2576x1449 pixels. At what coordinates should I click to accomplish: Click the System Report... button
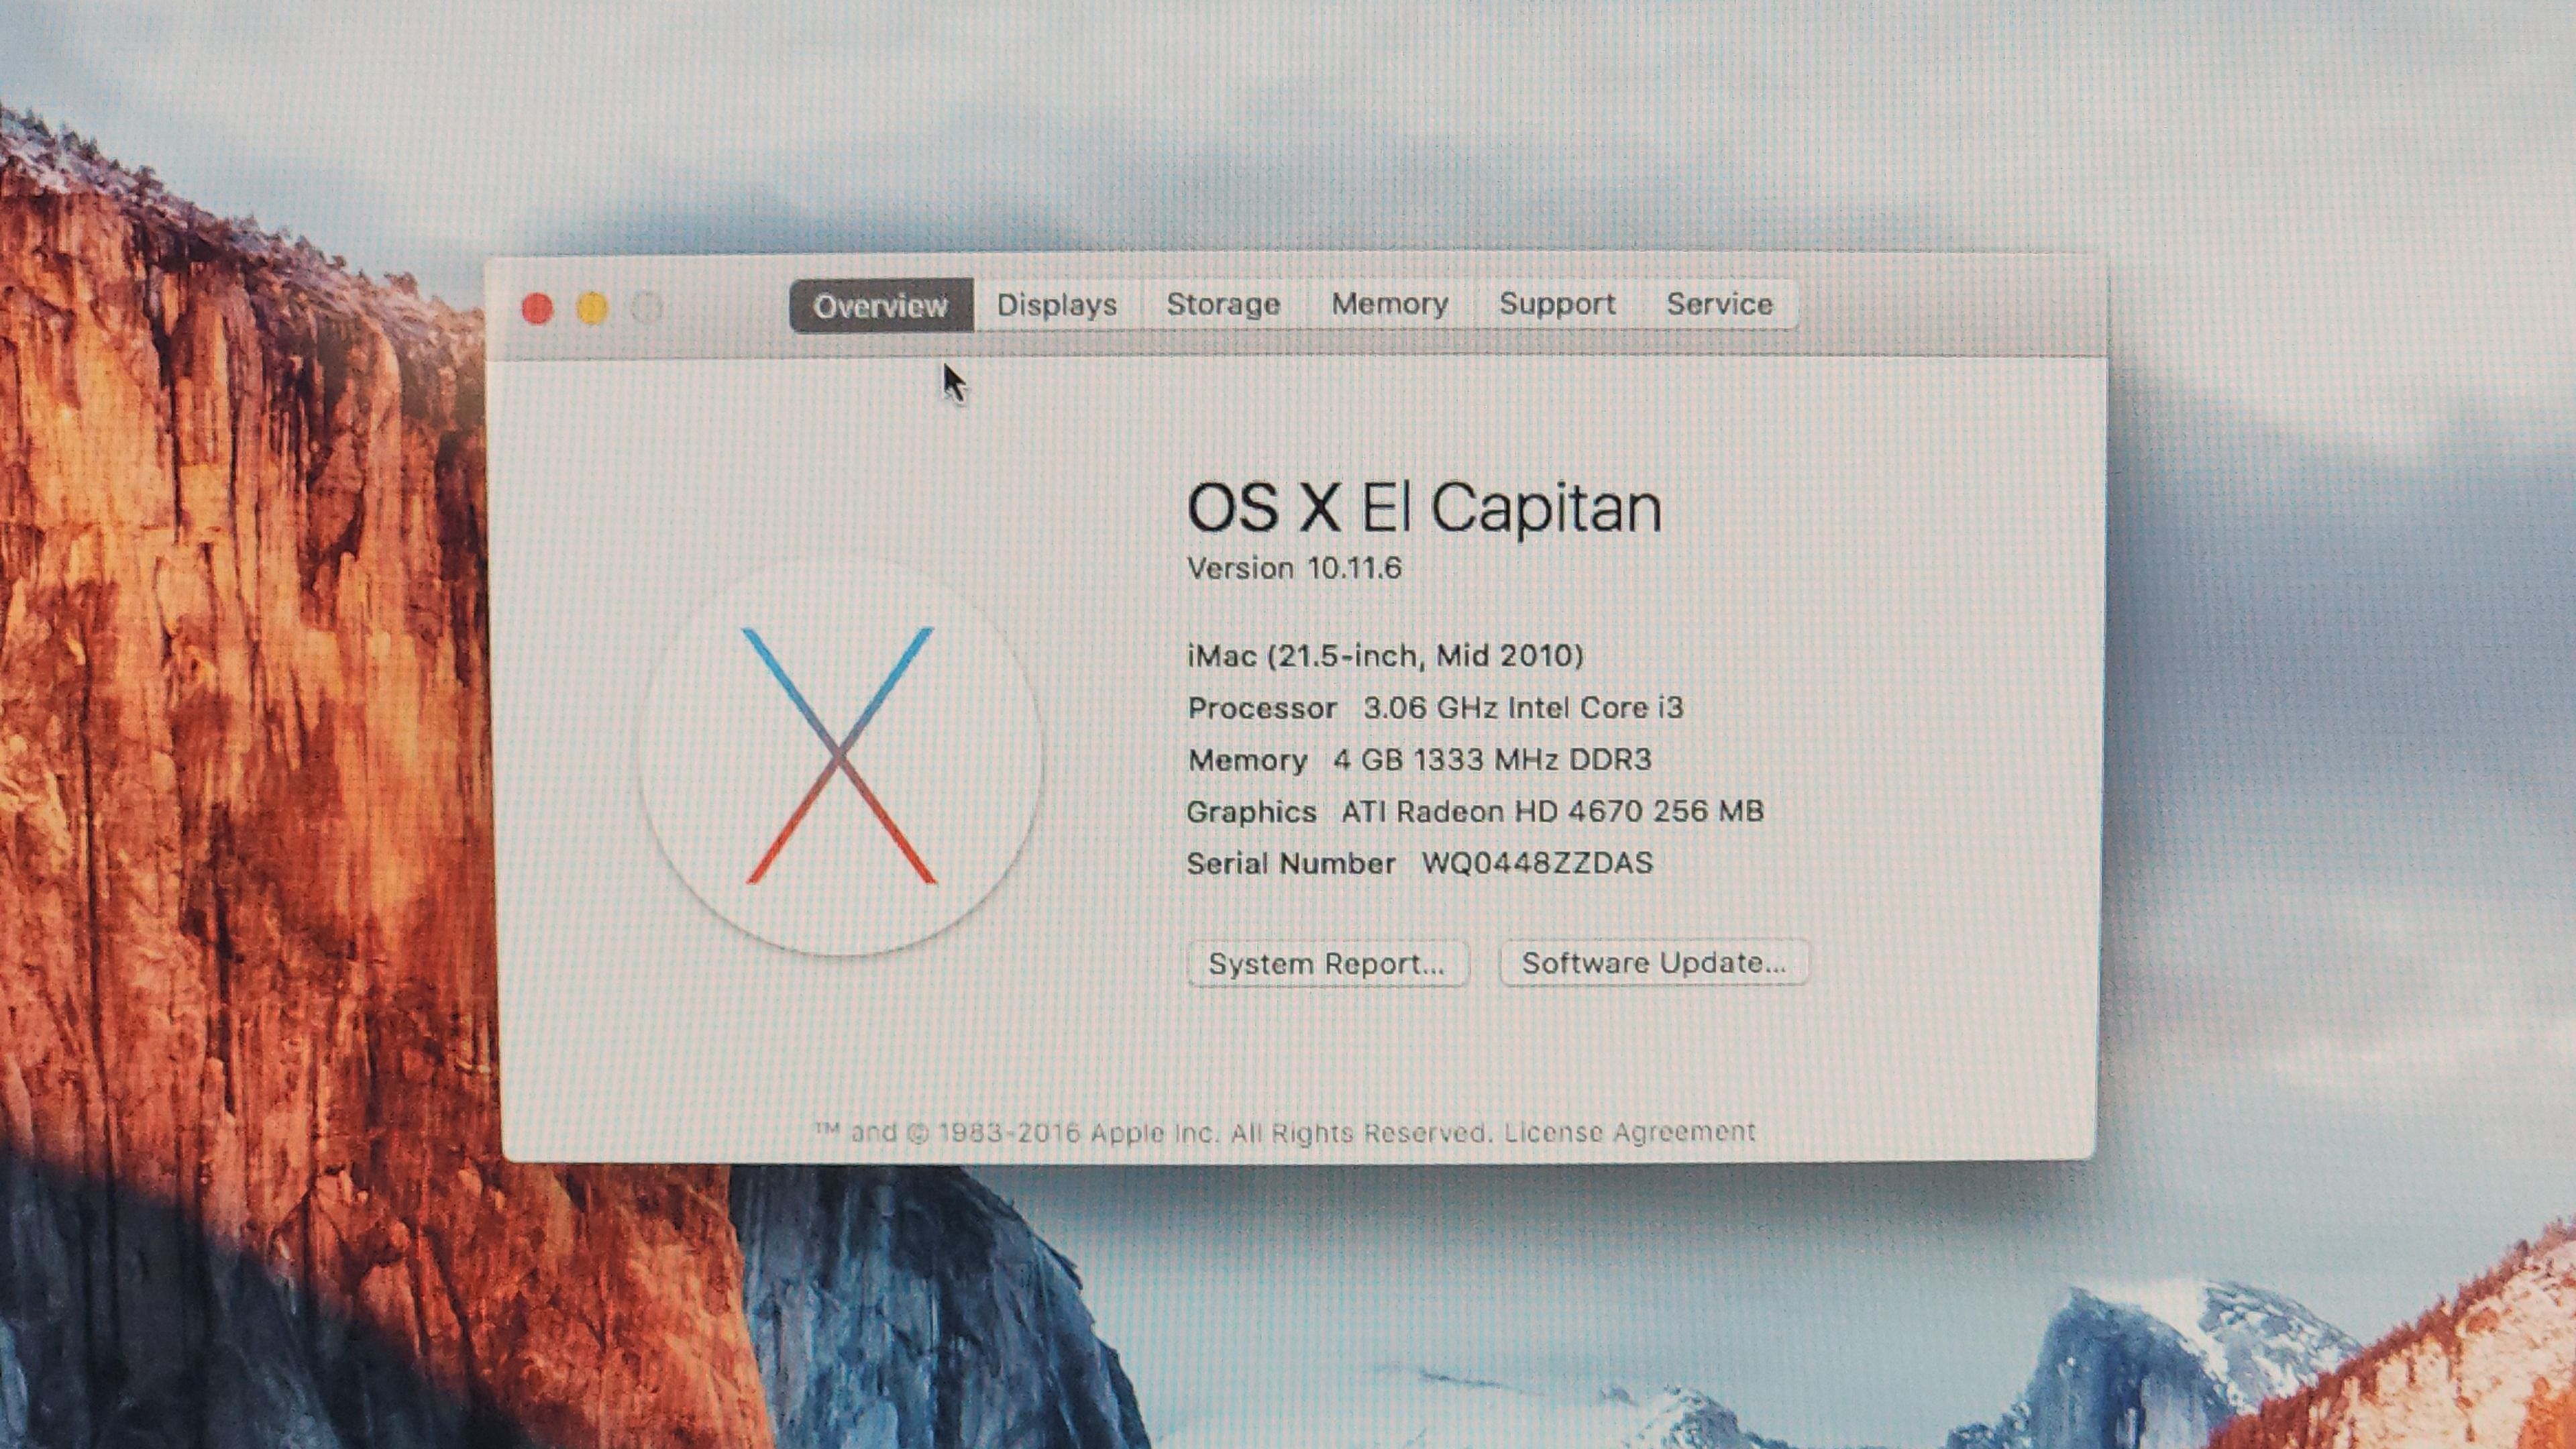(1327, 964)
